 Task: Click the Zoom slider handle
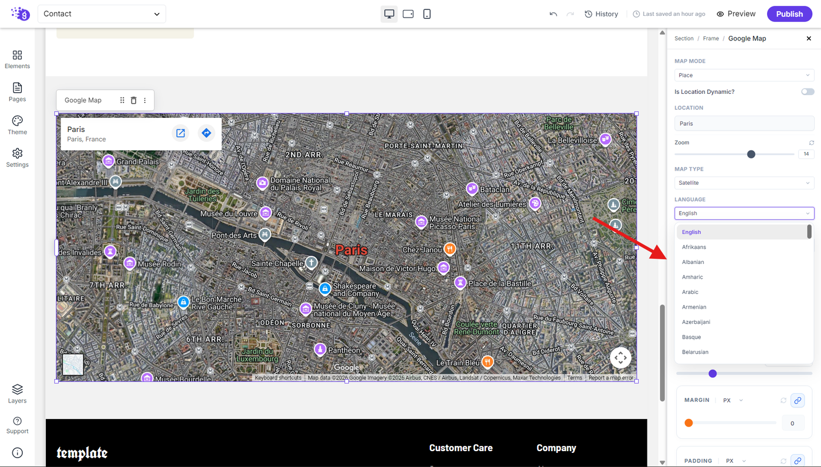[751, 154]
